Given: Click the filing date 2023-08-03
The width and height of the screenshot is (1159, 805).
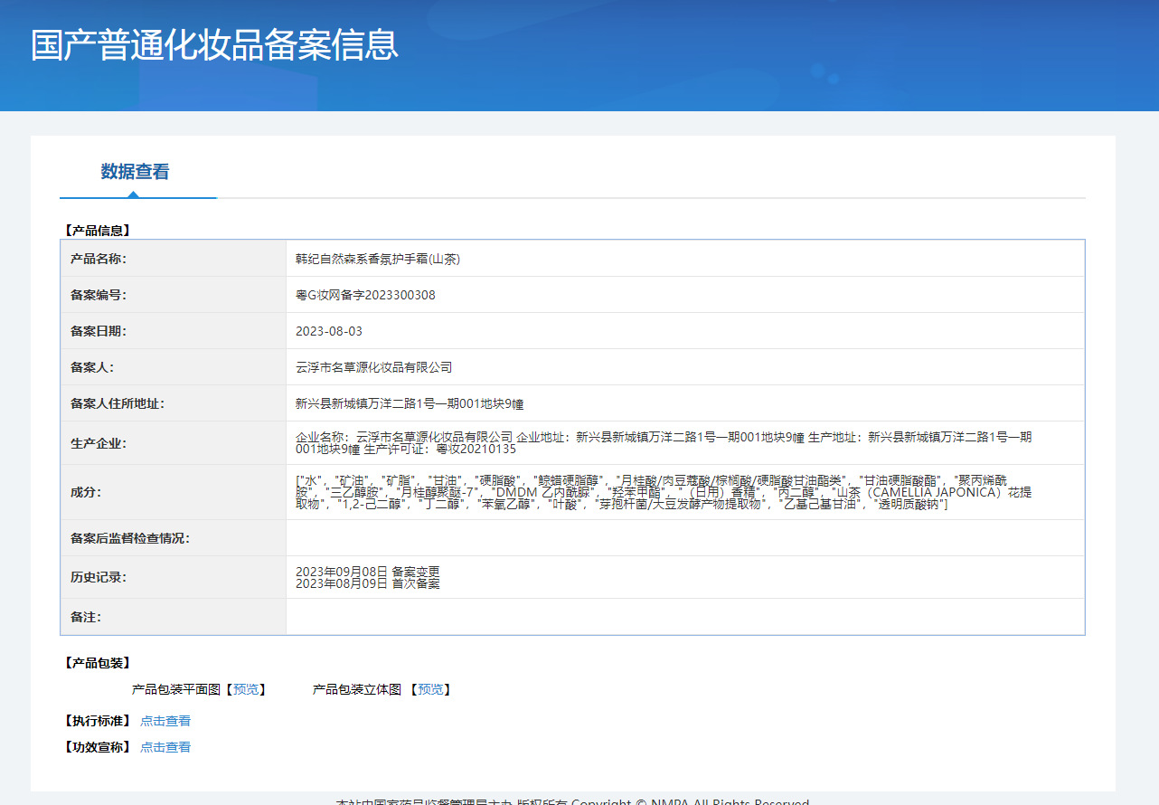Looking at the screenshot, I should coord(329,331).
